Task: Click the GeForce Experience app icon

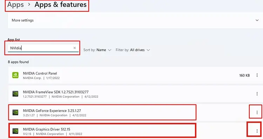Action: pyautogui.click(x=15, y=112)
